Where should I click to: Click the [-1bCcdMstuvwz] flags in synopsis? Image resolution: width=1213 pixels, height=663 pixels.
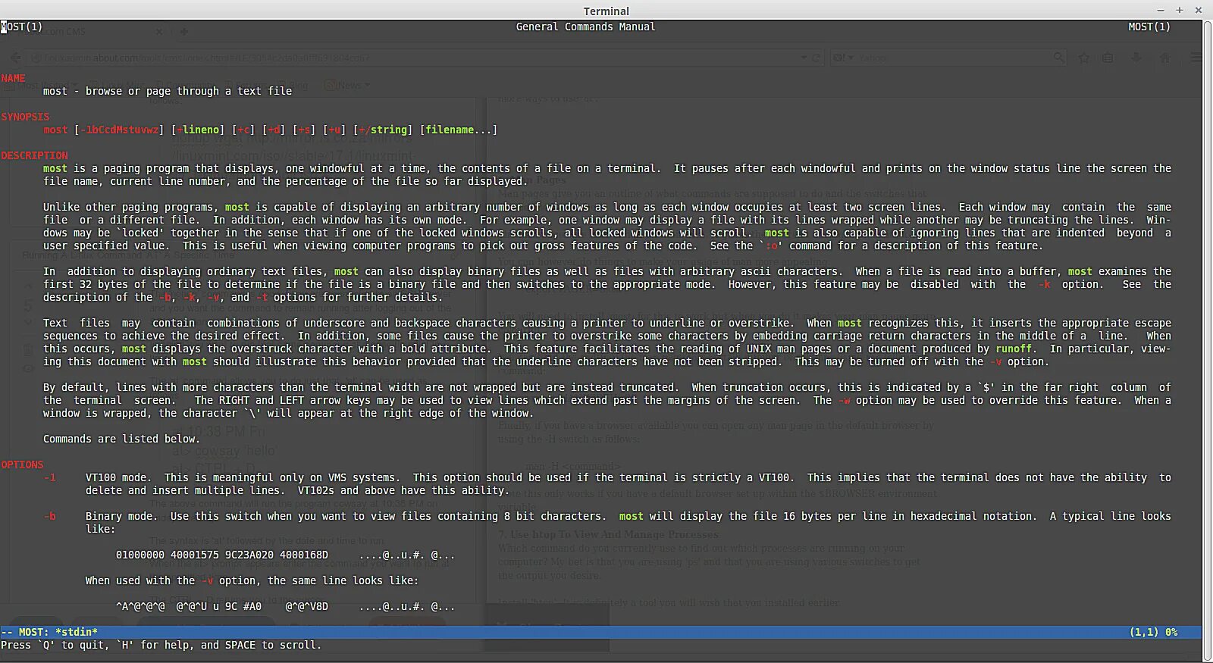[x=119, y=130]
